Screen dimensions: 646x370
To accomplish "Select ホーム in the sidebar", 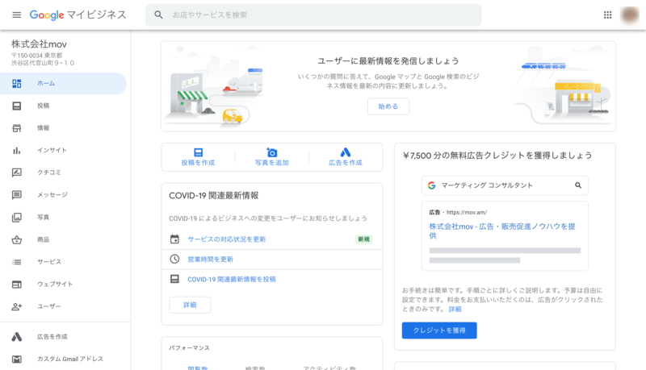I will pyautogui.click(x=63, y=84).
